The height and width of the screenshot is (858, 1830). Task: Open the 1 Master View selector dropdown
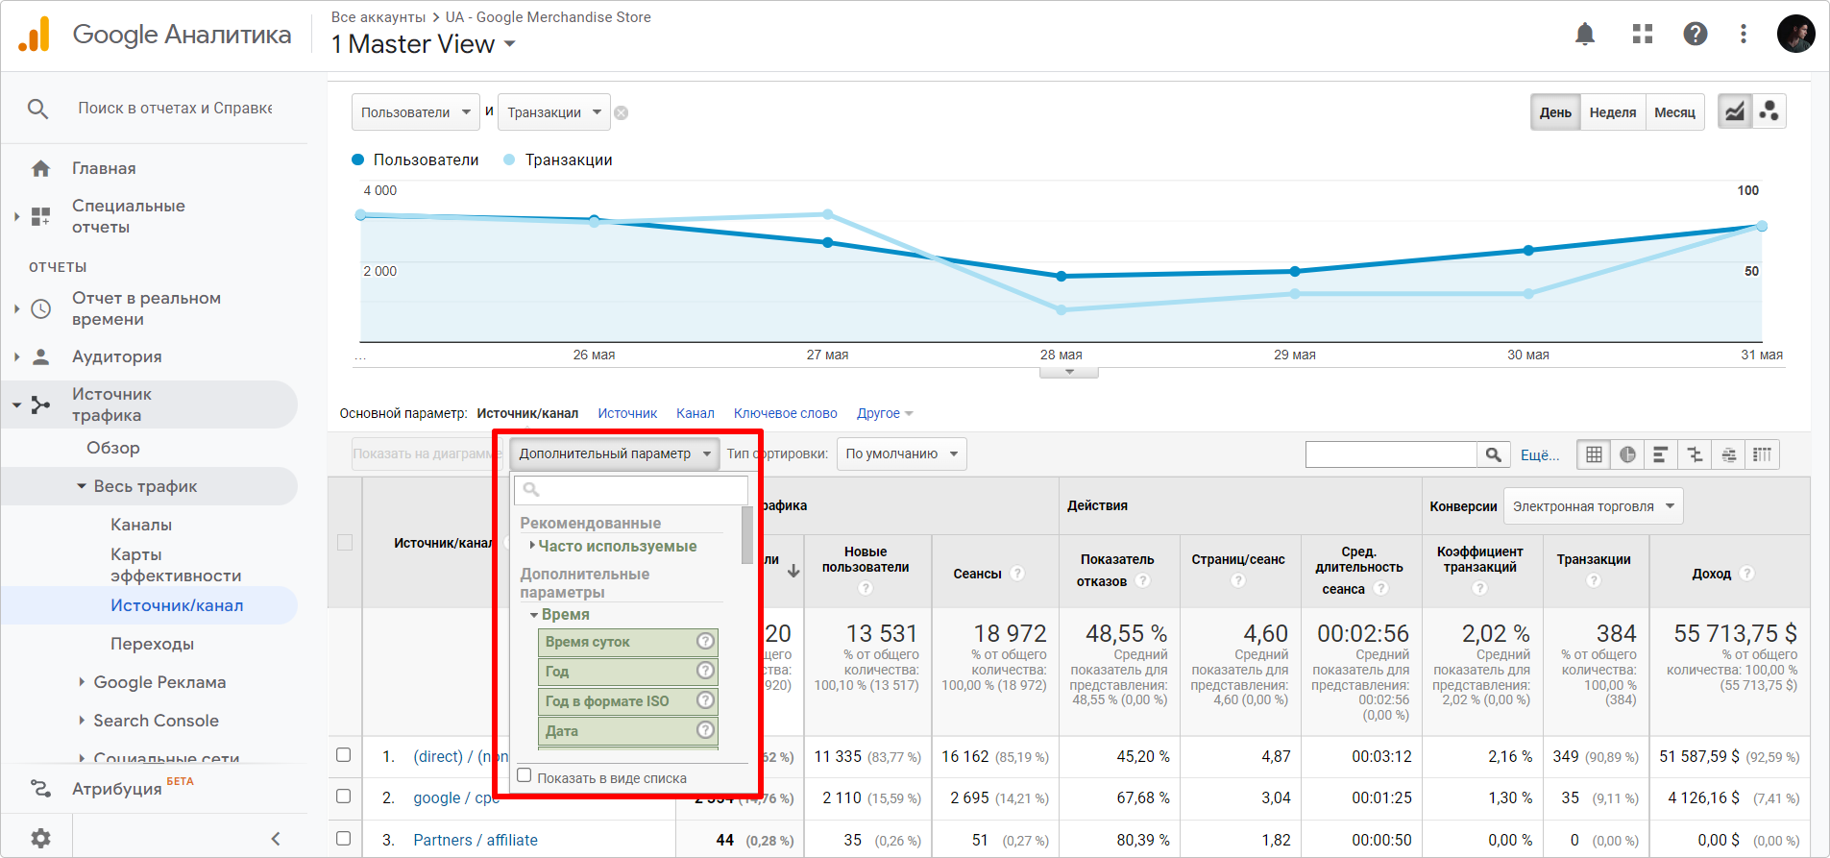coord(424,44)
